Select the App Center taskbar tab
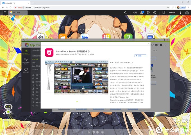The image size is (191, 135). (x=18, y=12)
